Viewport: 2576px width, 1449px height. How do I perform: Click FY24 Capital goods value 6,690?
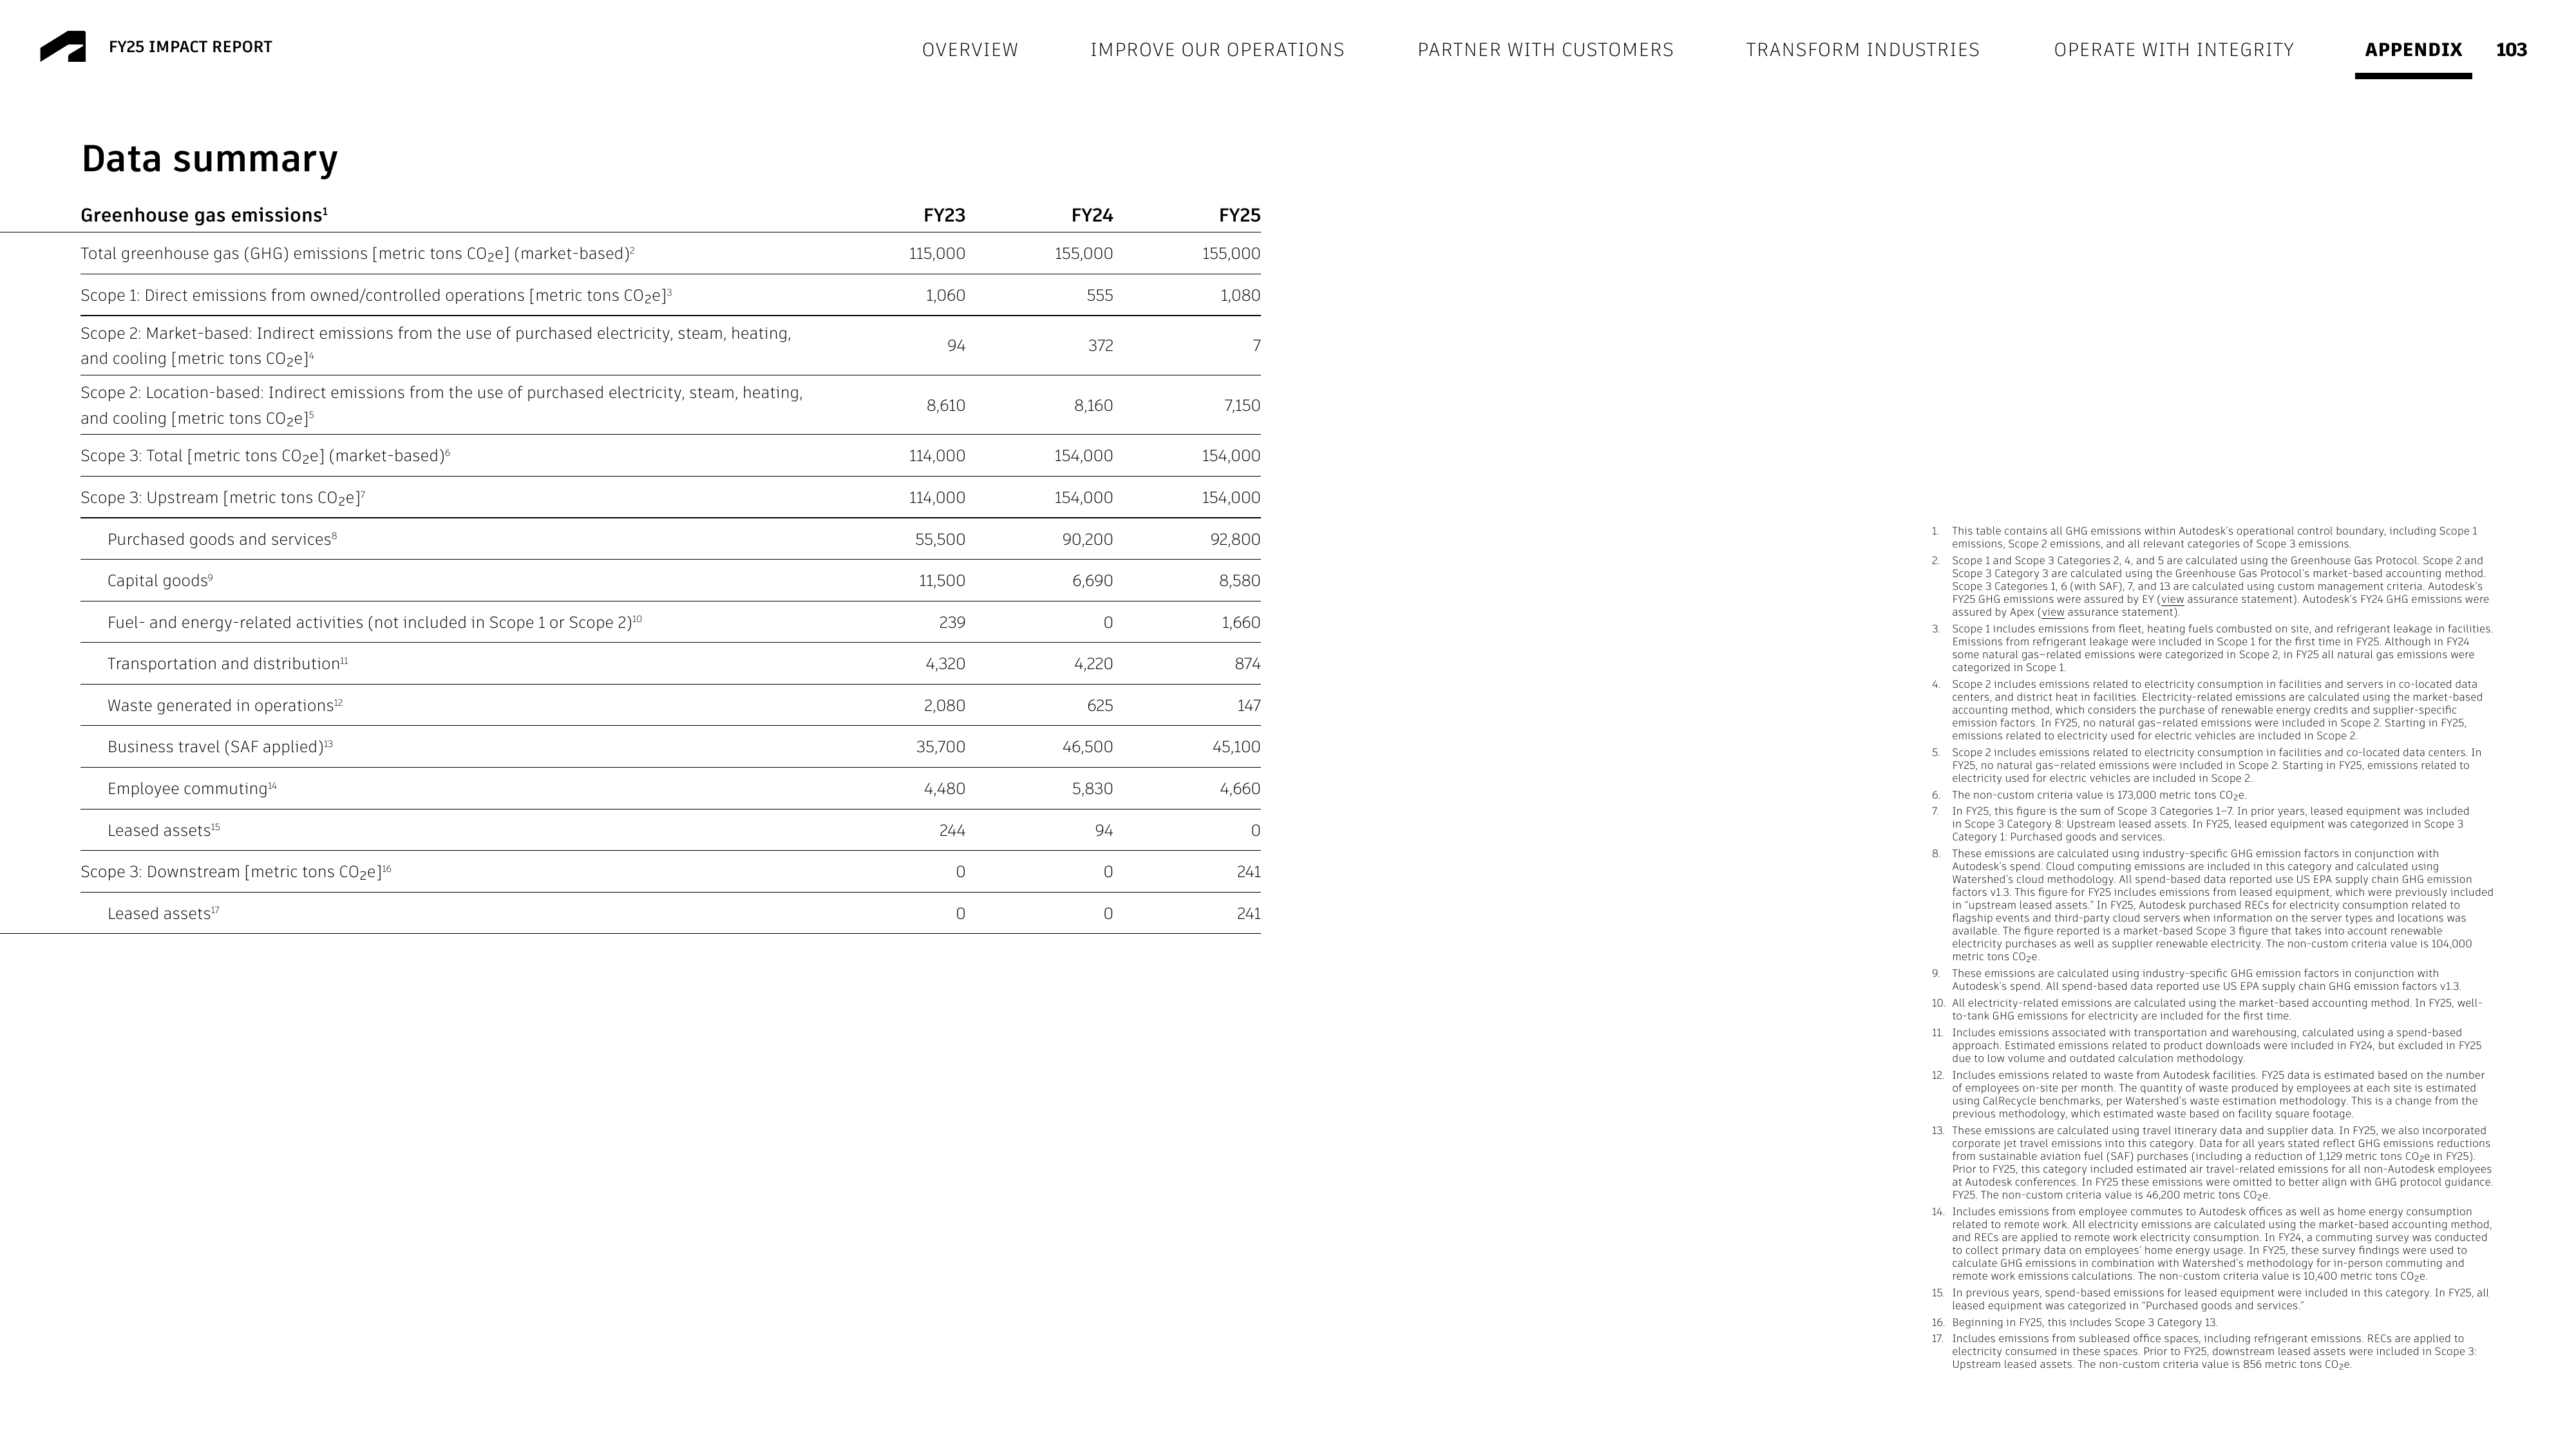[1092, 581]
